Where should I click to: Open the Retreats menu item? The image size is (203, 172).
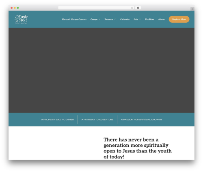tap(109, 19)
